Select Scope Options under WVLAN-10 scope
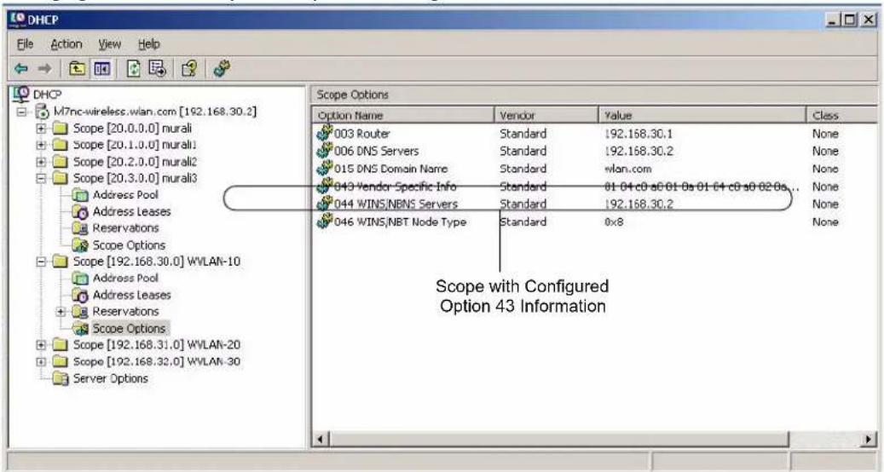Image resolution: width=884 pixels, height=472 pixels. 129,328
